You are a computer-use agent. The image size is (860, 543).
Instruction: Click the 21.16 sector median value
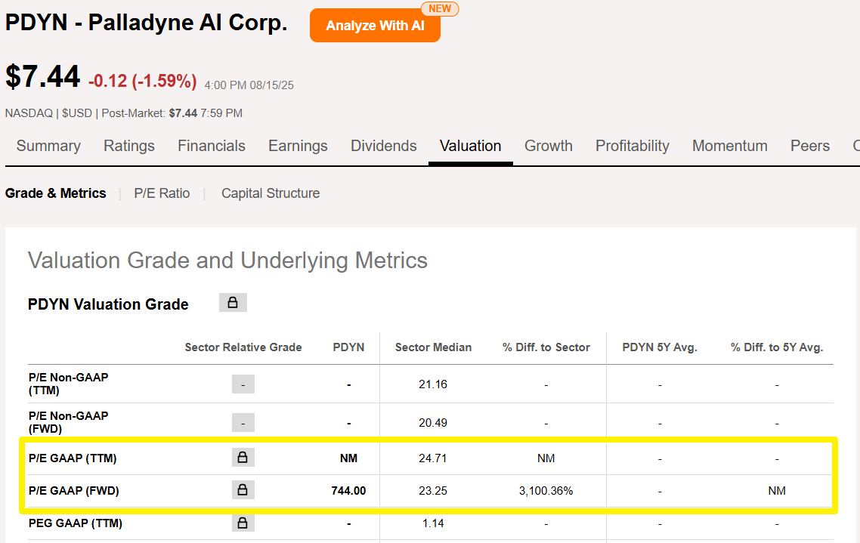pos(433,384)
